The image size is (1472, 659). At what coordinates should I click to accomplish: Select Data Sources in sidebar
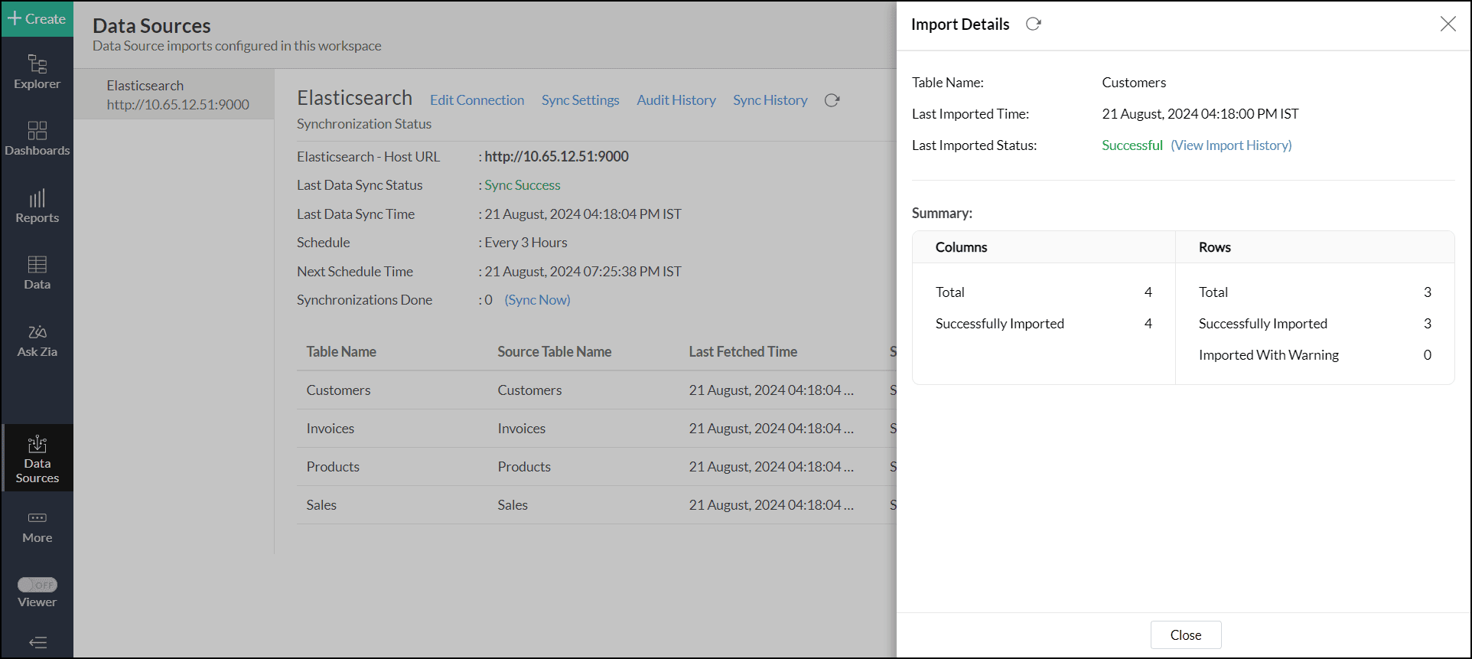[x=37, y=458]
